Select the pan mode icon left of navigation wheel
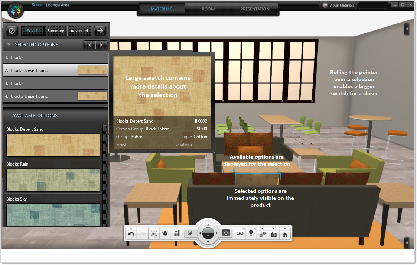Viewport: 417px width, 265px height. 190,233
